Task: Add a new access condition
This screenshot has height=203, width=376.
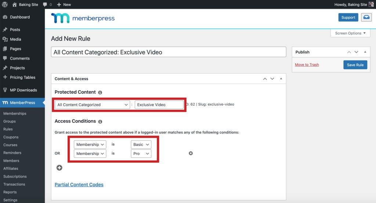Action: tap(59, 168)
